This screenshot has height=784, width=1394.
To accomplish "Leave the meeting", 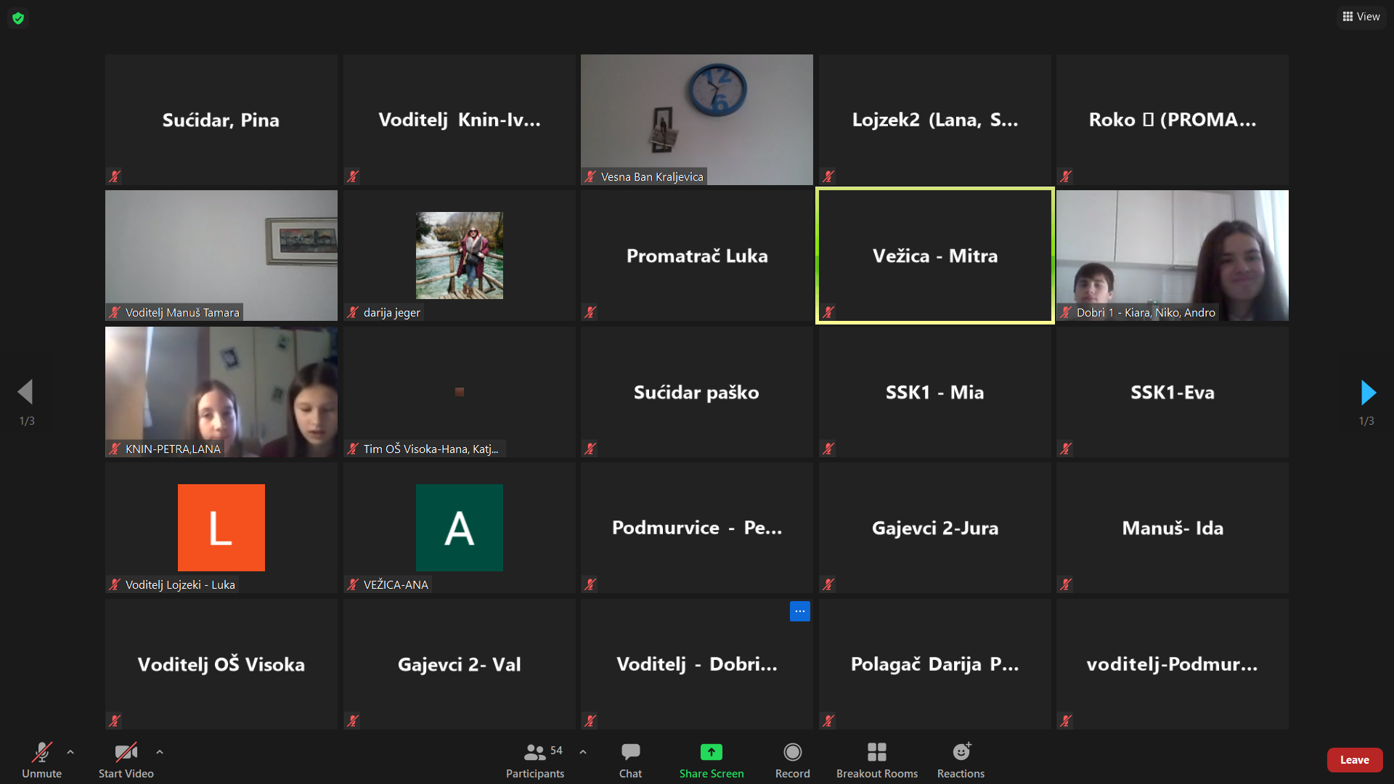I will point(1355,760).
